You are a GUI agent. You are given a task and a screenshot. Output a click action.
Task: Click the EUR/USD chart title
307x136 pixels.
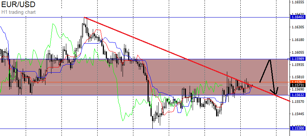pyautogui.click(x=18, y=4)
